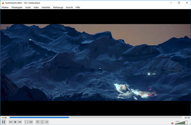Maximize the VLC window
This screenshot has height=125, width=191.
(x=179, y=3)
